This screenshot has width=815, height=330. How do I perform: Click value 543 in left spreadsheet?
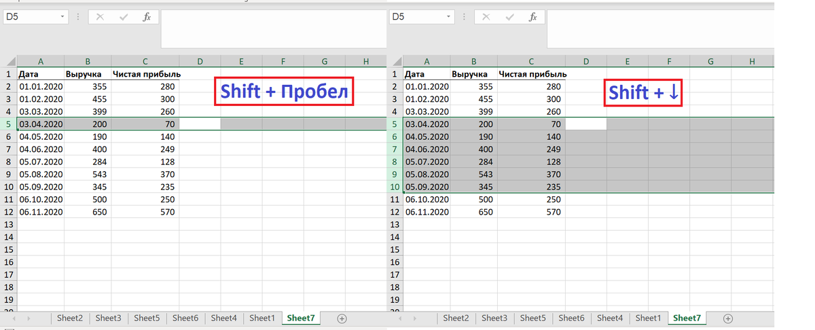88,174
